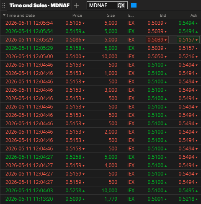The height and width of the screenshot is (204, 201).
Task: Select timestamp 2026-05-11 11:13:20
Action: click(x=29, y=199)
